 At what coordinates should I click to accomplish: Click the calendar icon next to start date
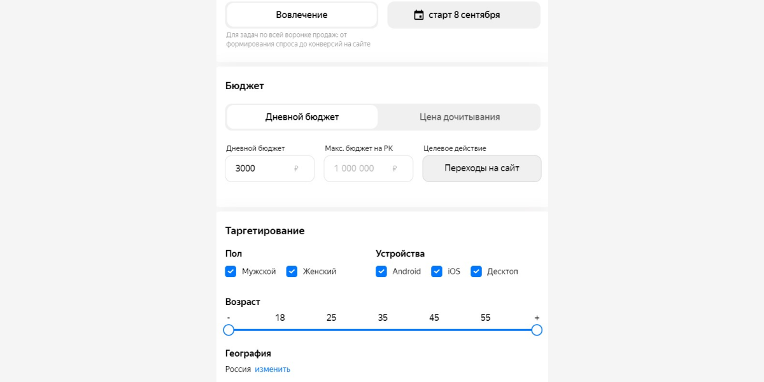pyautogui.click(x=418, y=15)
